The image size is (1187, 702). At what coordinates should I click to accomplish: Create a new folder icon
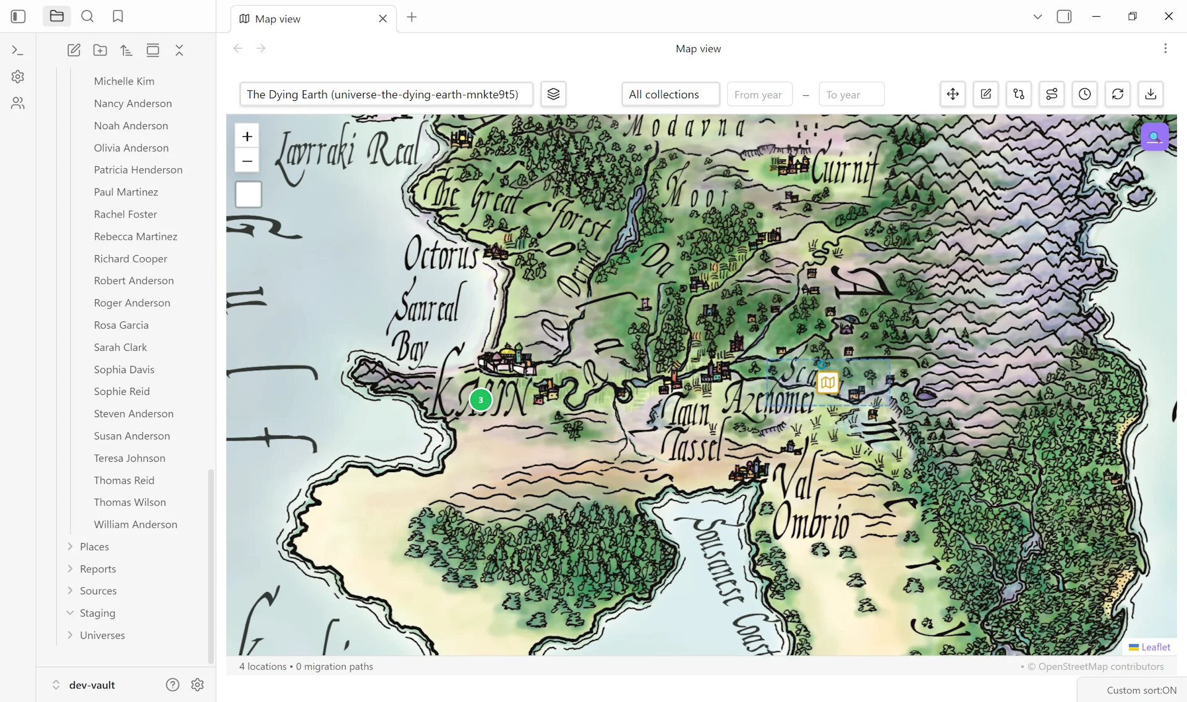(x=100, y=51)
